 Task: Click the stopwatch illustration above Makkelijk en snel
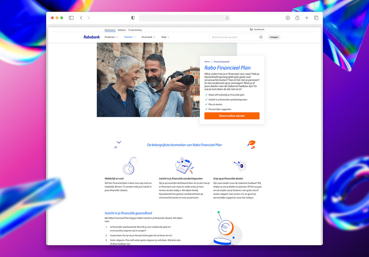tap(130, 166)
